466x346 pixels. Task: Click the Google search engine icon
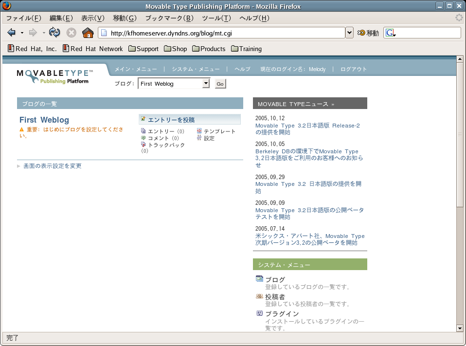pyautogui.click(x=391, y=33)
